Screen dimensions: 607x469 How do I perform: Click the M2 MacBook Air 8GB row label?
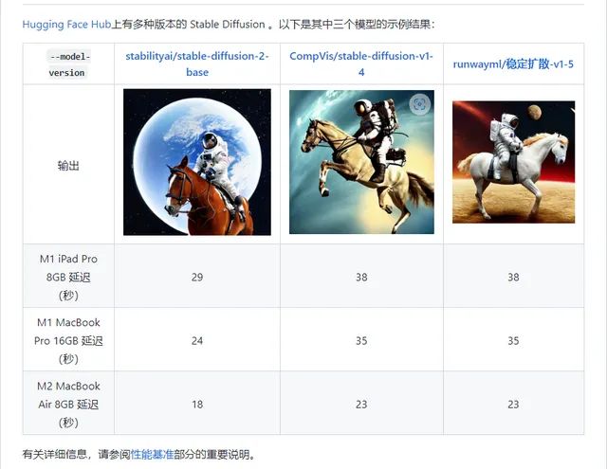pyautogui.click(x=68, y=404)
